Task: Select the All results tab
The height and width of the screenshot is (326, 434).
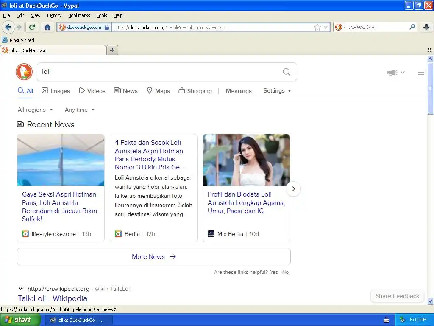Action: tap(25, 91)
